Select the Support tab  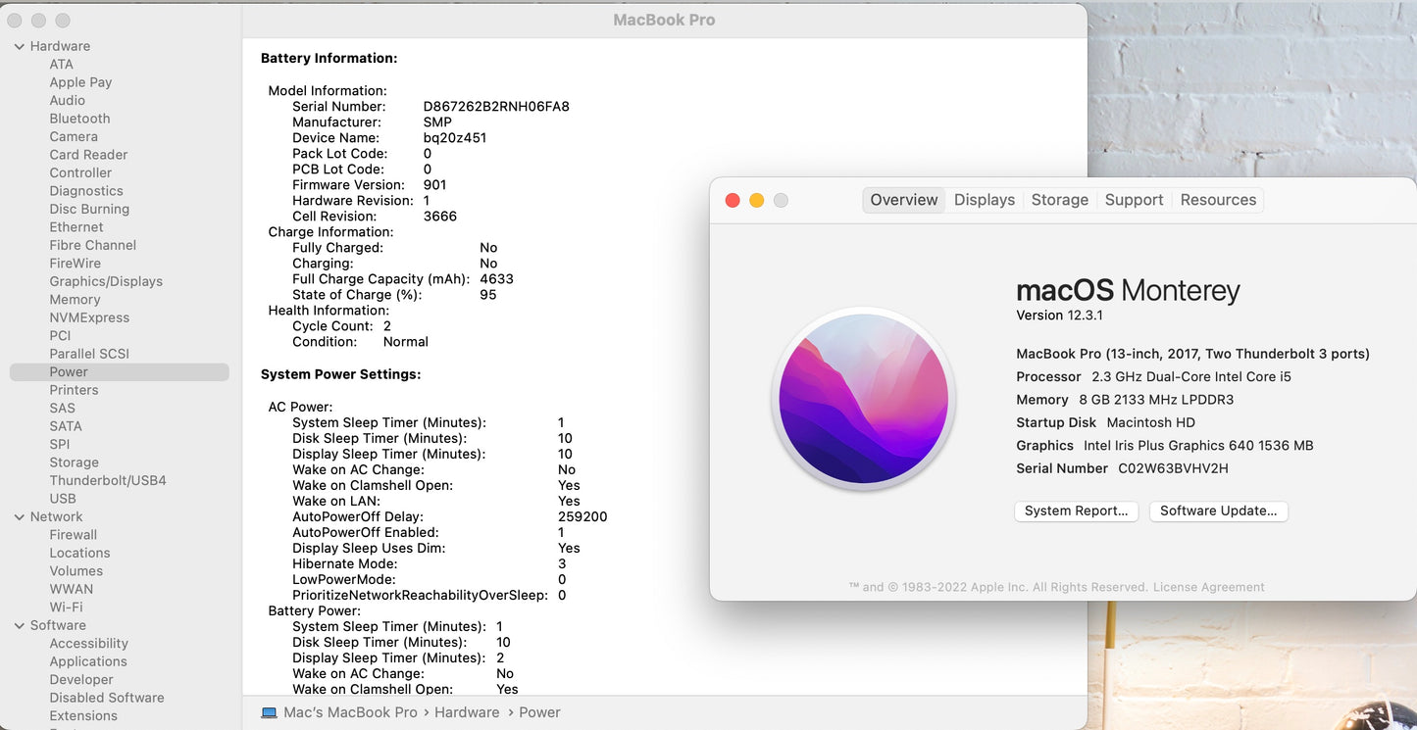(x=1134, y=200)
